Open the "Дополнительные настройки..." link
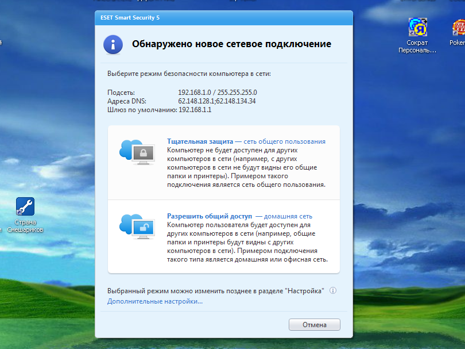This screenshot has width=465, height=349. pos(155,301)
